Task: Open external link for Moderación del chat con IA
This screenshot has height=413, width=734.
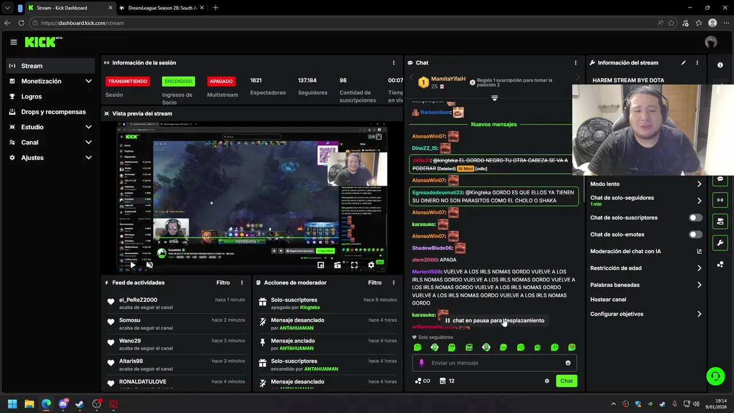Action: 699,251
